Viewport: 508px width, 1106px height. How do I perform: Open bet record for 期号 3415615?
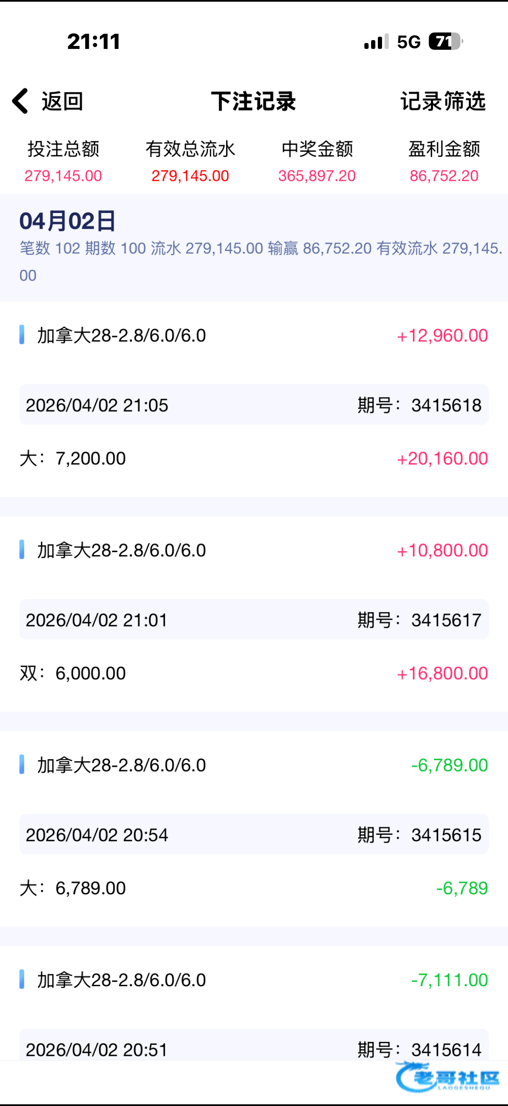pos(254,834)
